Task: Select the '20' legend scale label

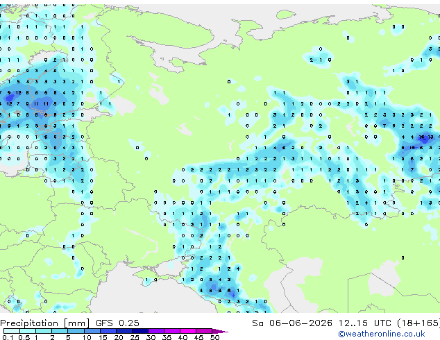Action: coord(119,337)
